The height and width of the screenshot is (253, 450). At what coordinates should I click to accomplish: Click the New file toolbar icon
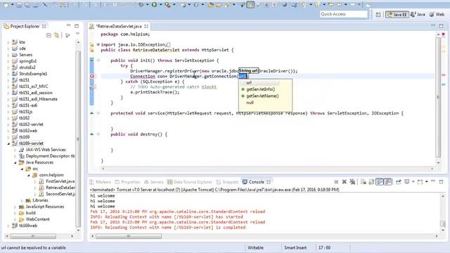(x=6, y=5)
